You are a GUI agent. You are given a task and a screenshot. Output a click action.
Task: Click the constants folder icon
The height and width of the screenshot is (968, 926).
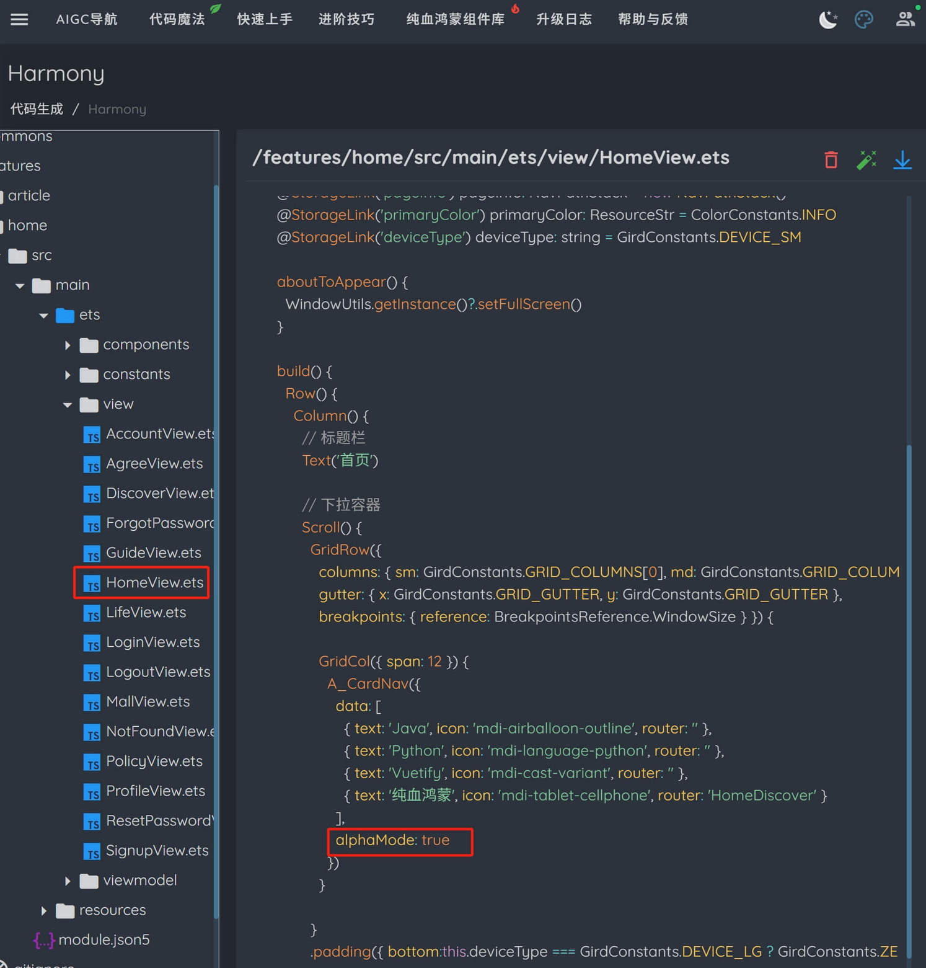89,375
